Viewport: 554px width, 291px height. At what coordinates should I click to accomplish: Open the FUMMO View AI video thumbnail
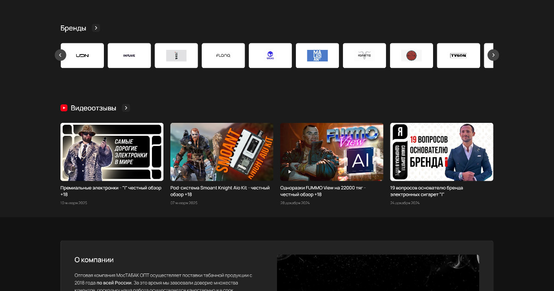tap(332, 152)
